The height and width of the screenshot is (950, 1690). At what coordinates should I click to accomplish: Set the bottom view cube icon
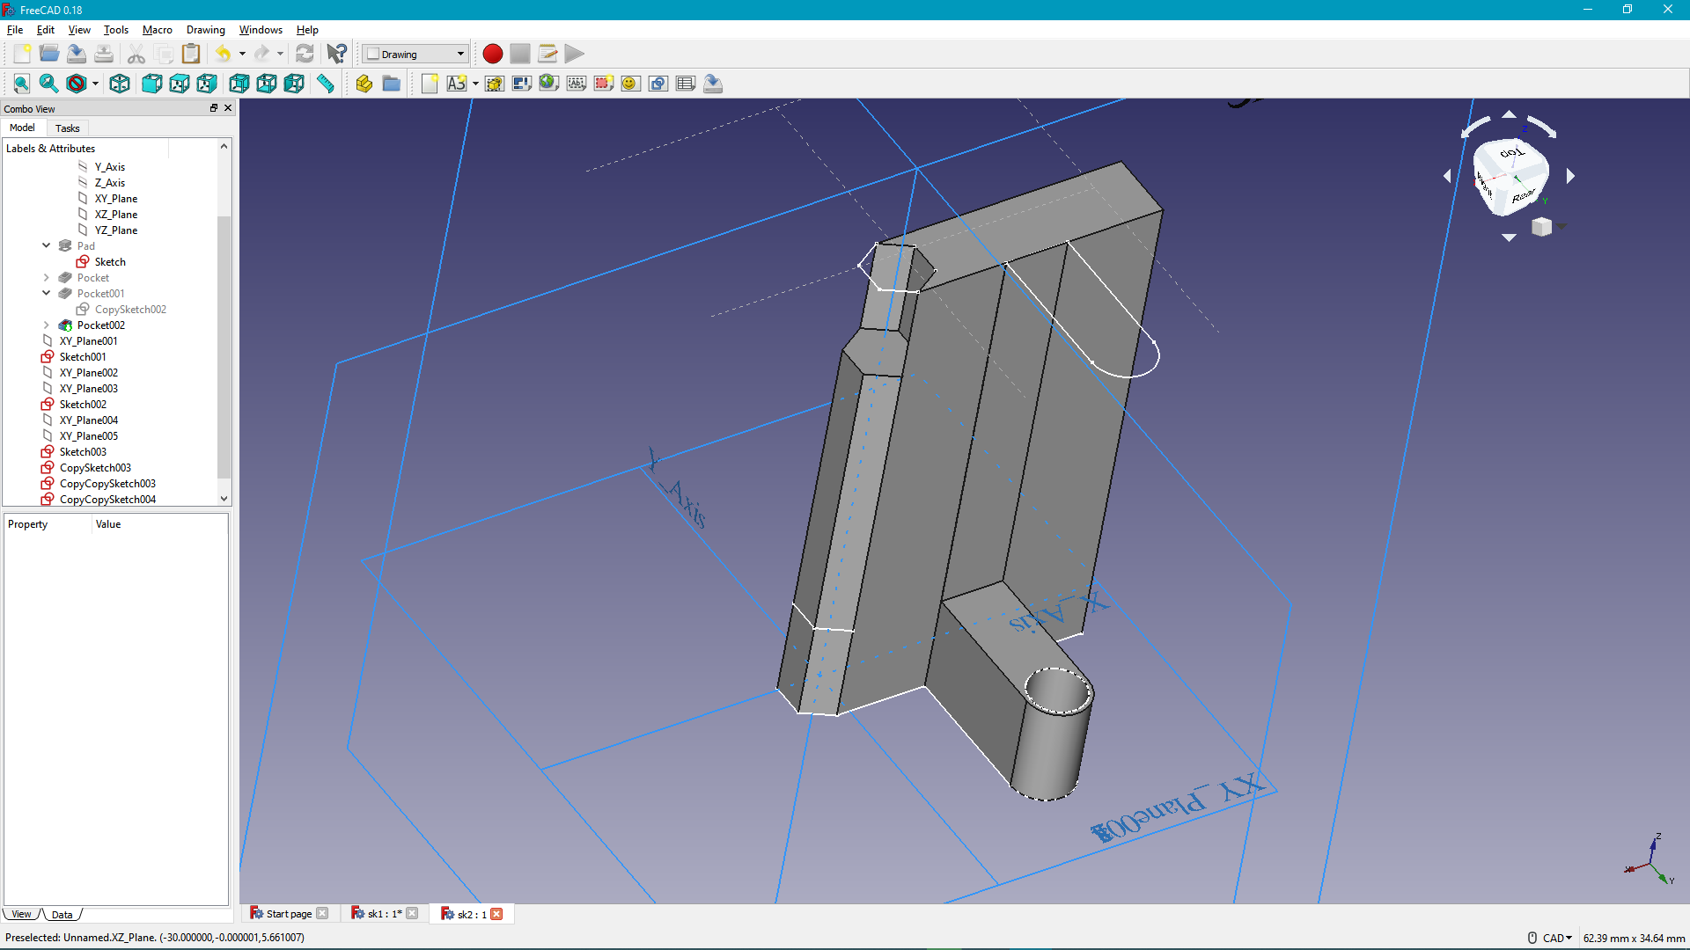(267, 84)
